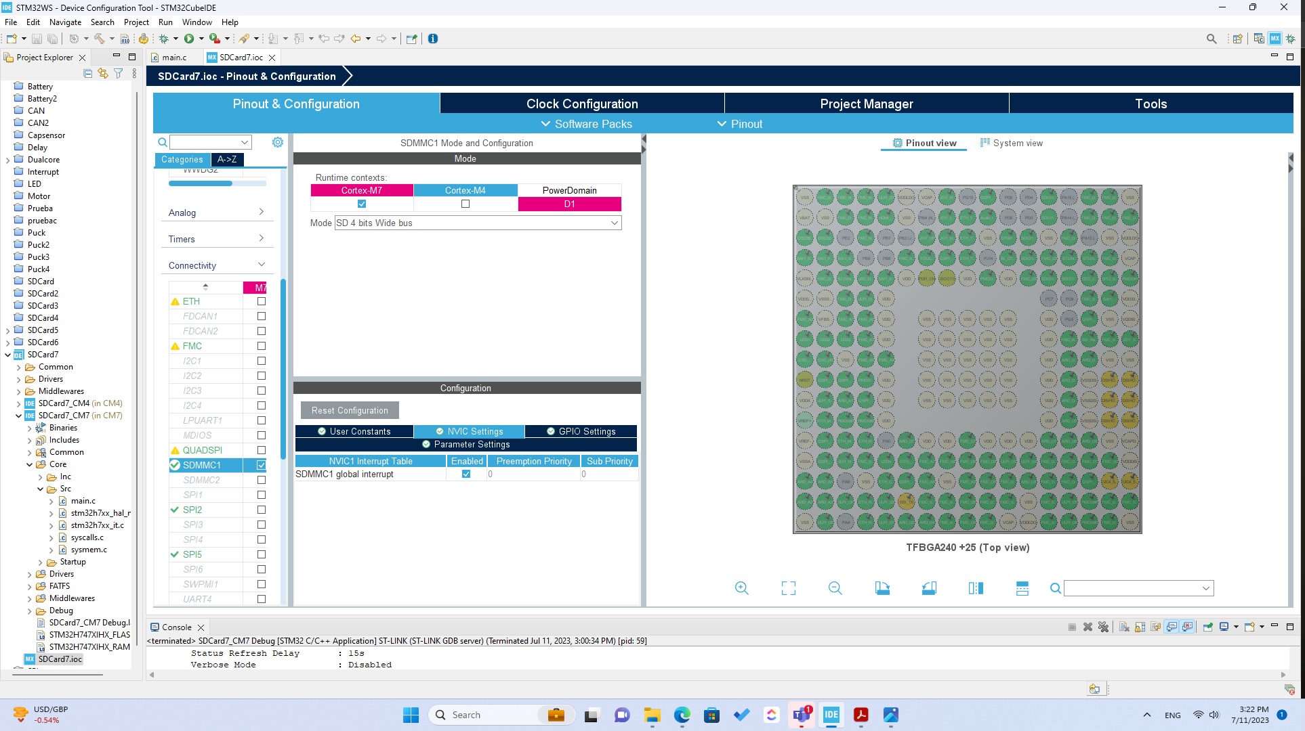Open the categories settings gear icon

278,142
